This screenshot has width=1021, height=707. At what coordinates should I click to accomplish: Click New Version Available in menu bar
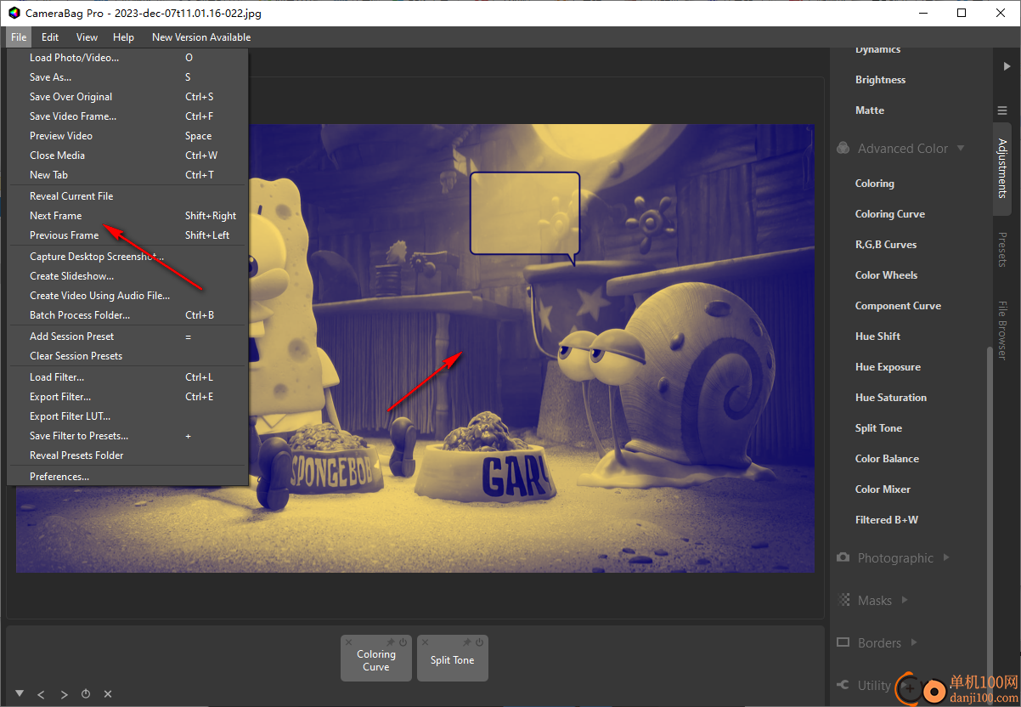(201, 37)
